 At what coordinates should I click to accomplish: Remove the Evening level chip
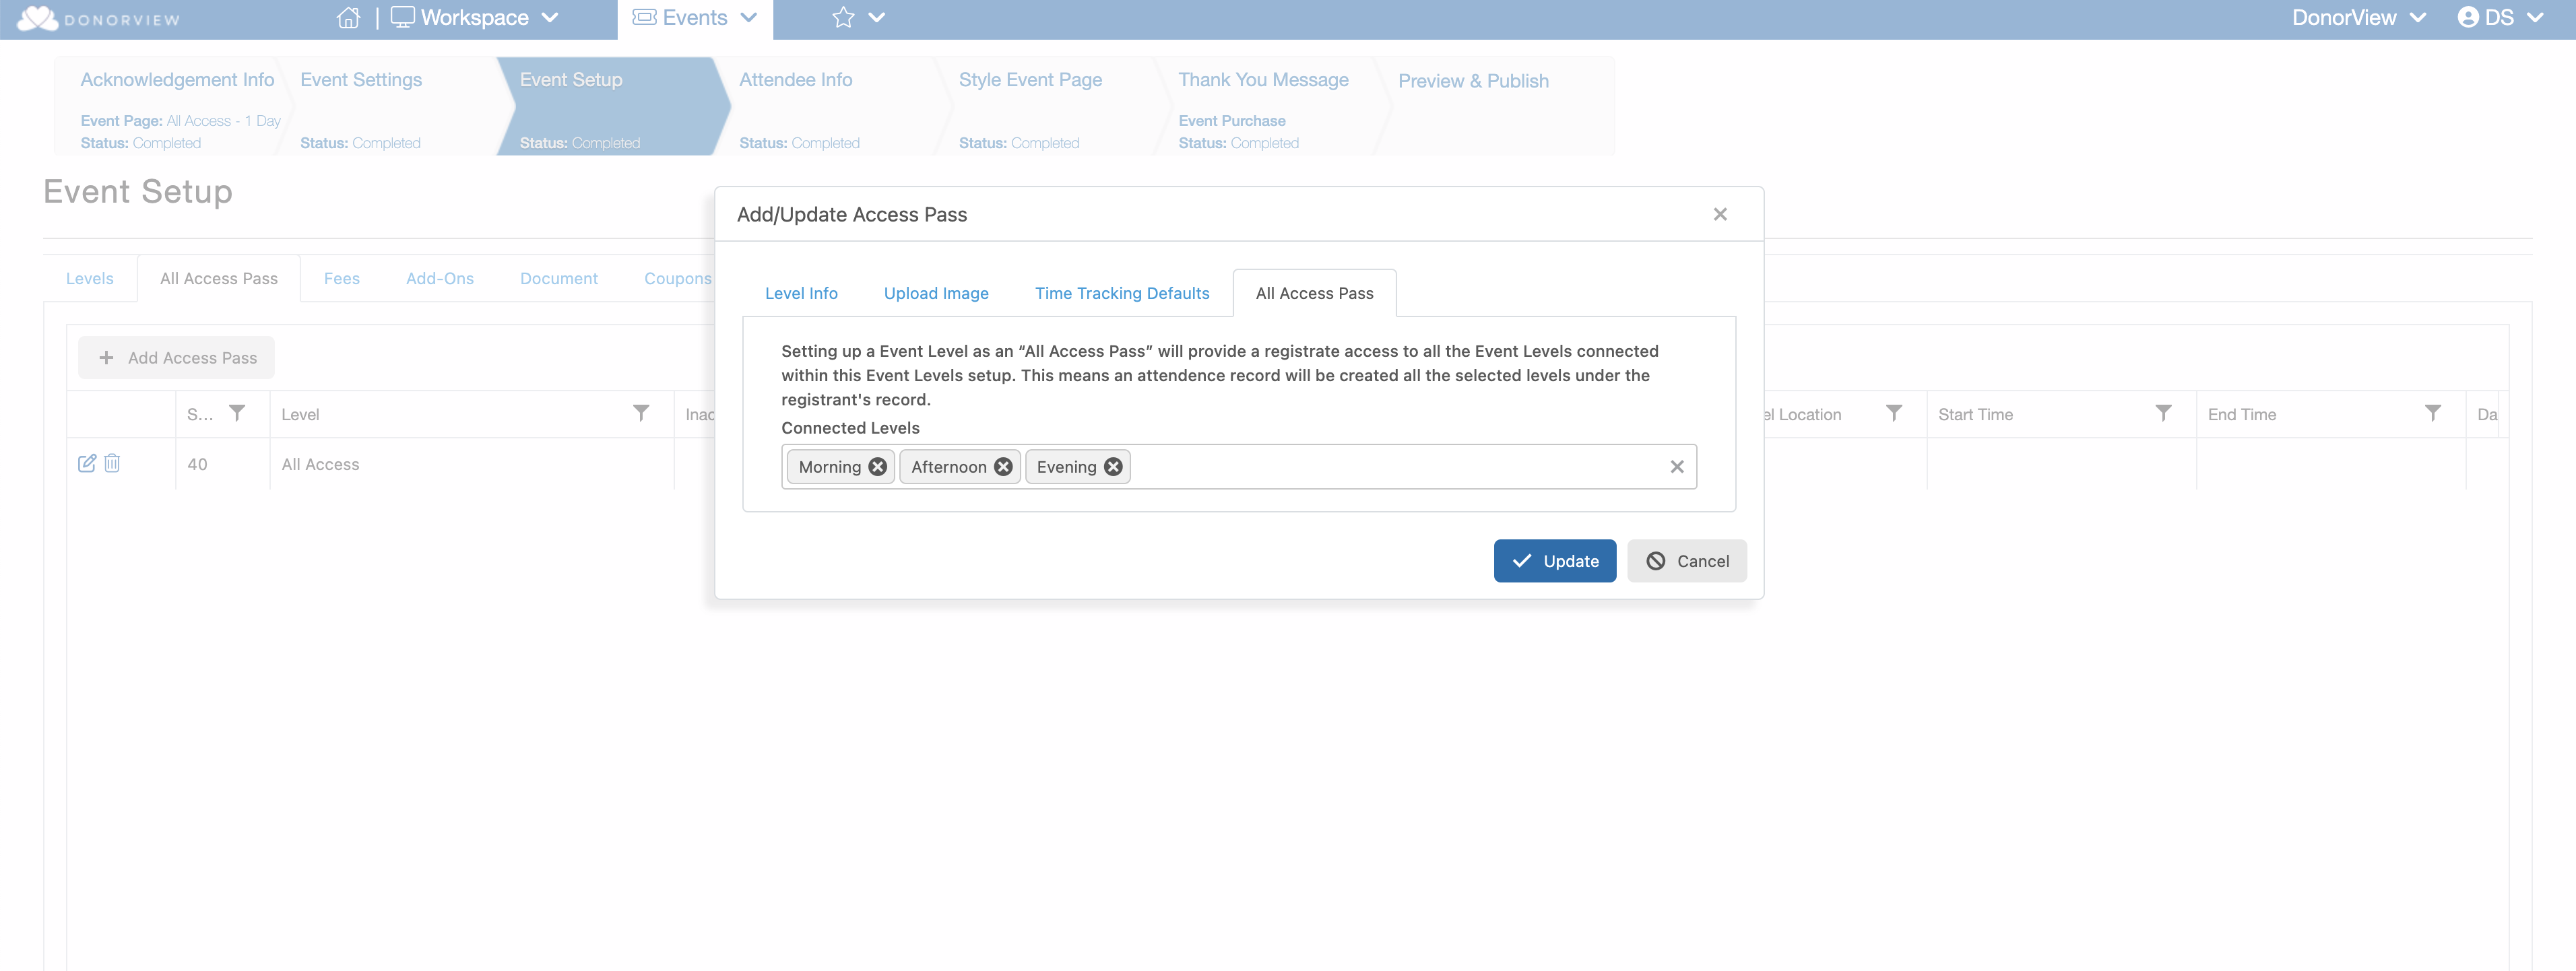[1113, 467]
